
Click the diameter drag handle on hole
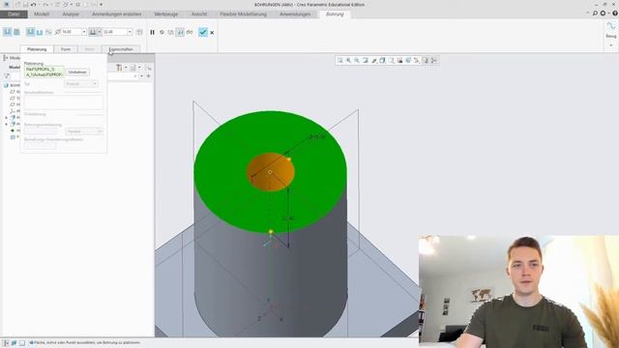point(289,159)
